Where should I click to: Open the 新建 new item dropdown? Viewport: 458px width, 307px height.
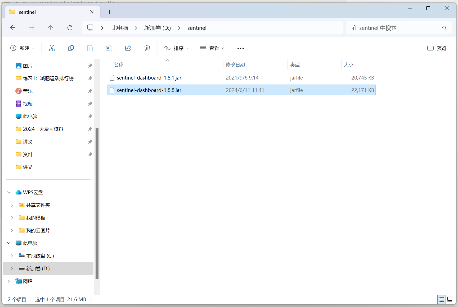22,48
